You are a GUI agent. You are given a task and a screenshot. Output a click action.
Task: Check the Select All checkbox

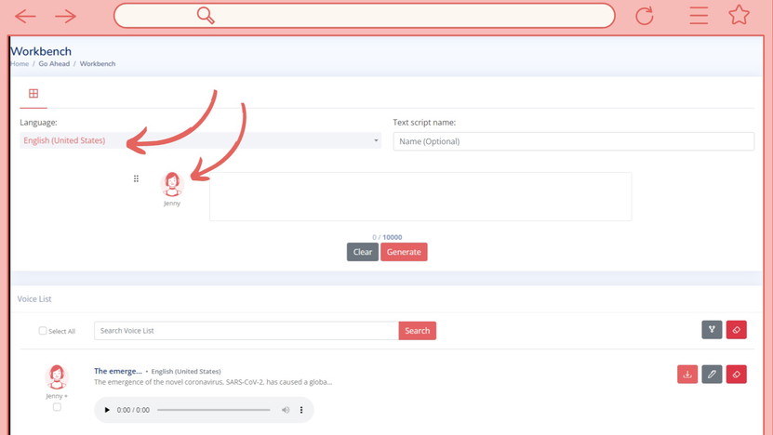pos(43,331)
